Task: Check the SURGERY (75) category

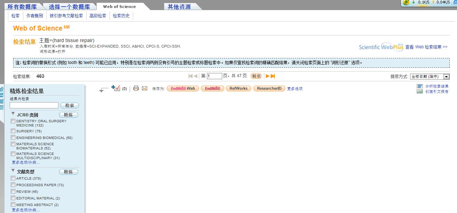Action: point(13,131)
